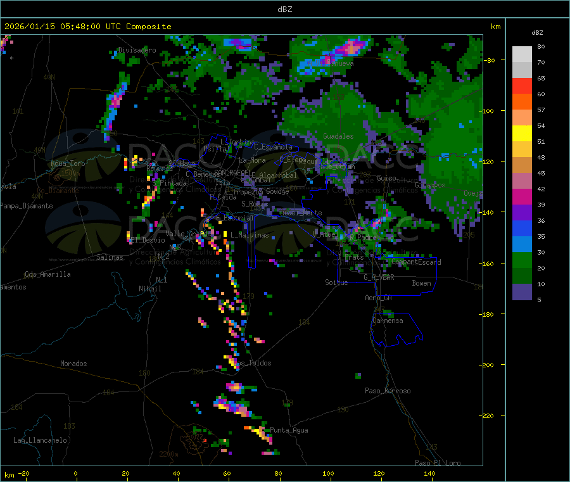Click the 'G_ALVEAR' label

pos(379,277)
